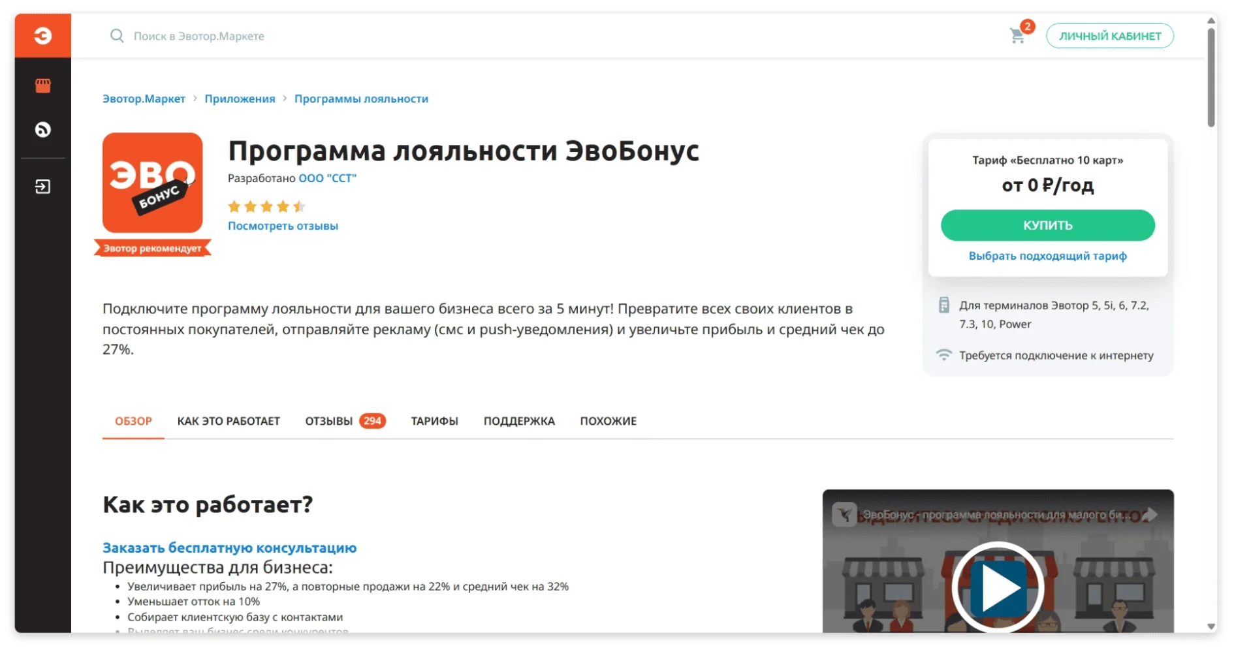This screenshot has width=1234, height=648.
Task: Go to Приложения breadcrumb
Action: click(240, 99)
